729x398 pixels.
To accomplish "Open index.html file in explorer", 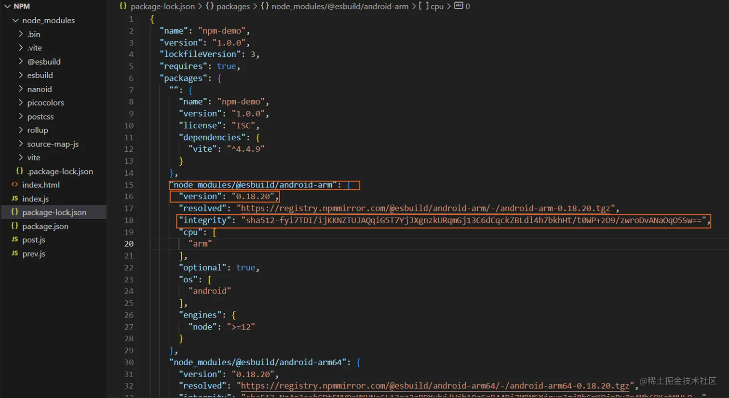I will click(41, 185).
